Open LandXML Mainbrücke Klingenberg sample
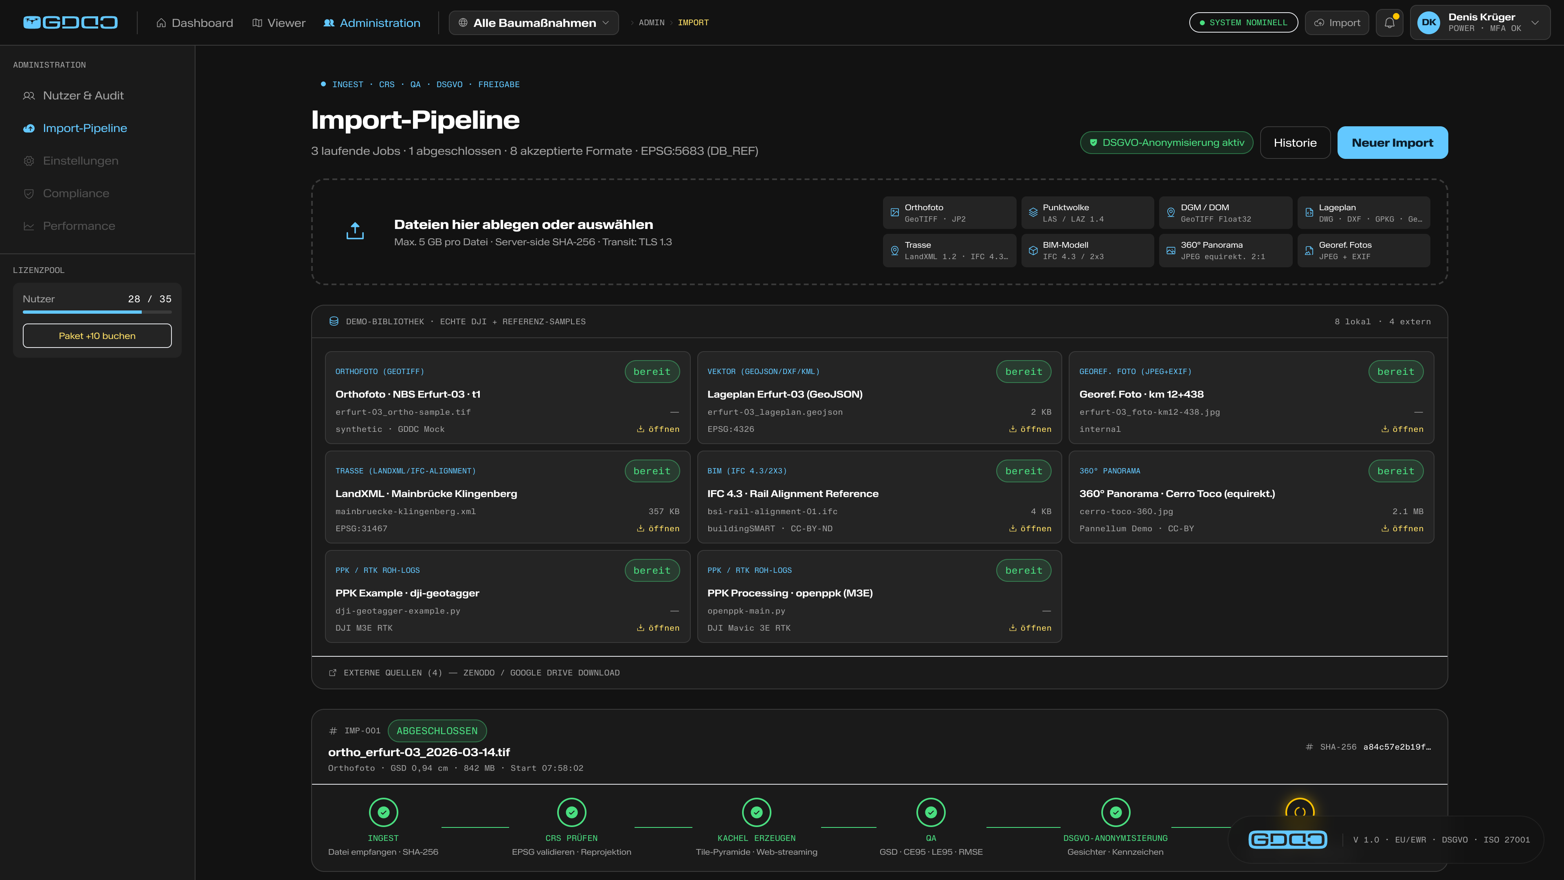Image resolution: width=1564 pixels, height=880 pixels. [x=657, y=529]
